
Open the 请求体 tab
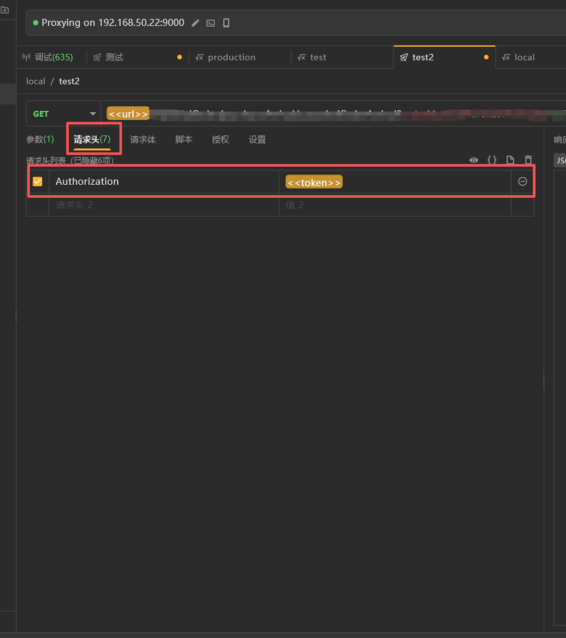pyautogui.click(x=143, y=139)
